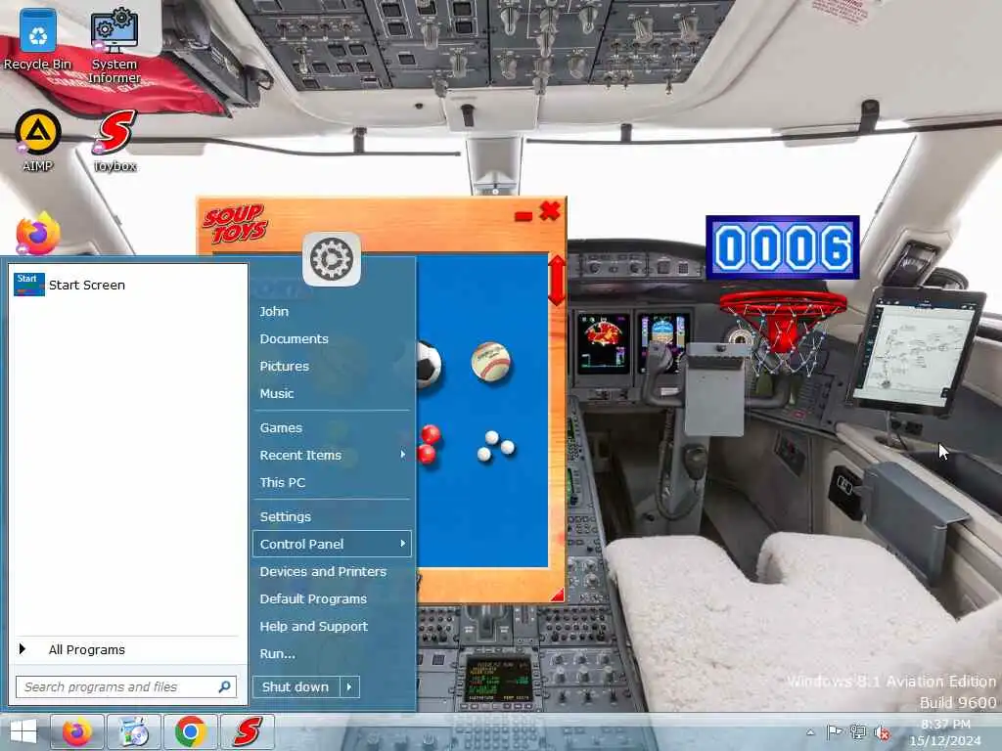Screen dimensions: 1002x751
Task: Open Start Screen from the start menu
Action: click(x=128, y=285)
